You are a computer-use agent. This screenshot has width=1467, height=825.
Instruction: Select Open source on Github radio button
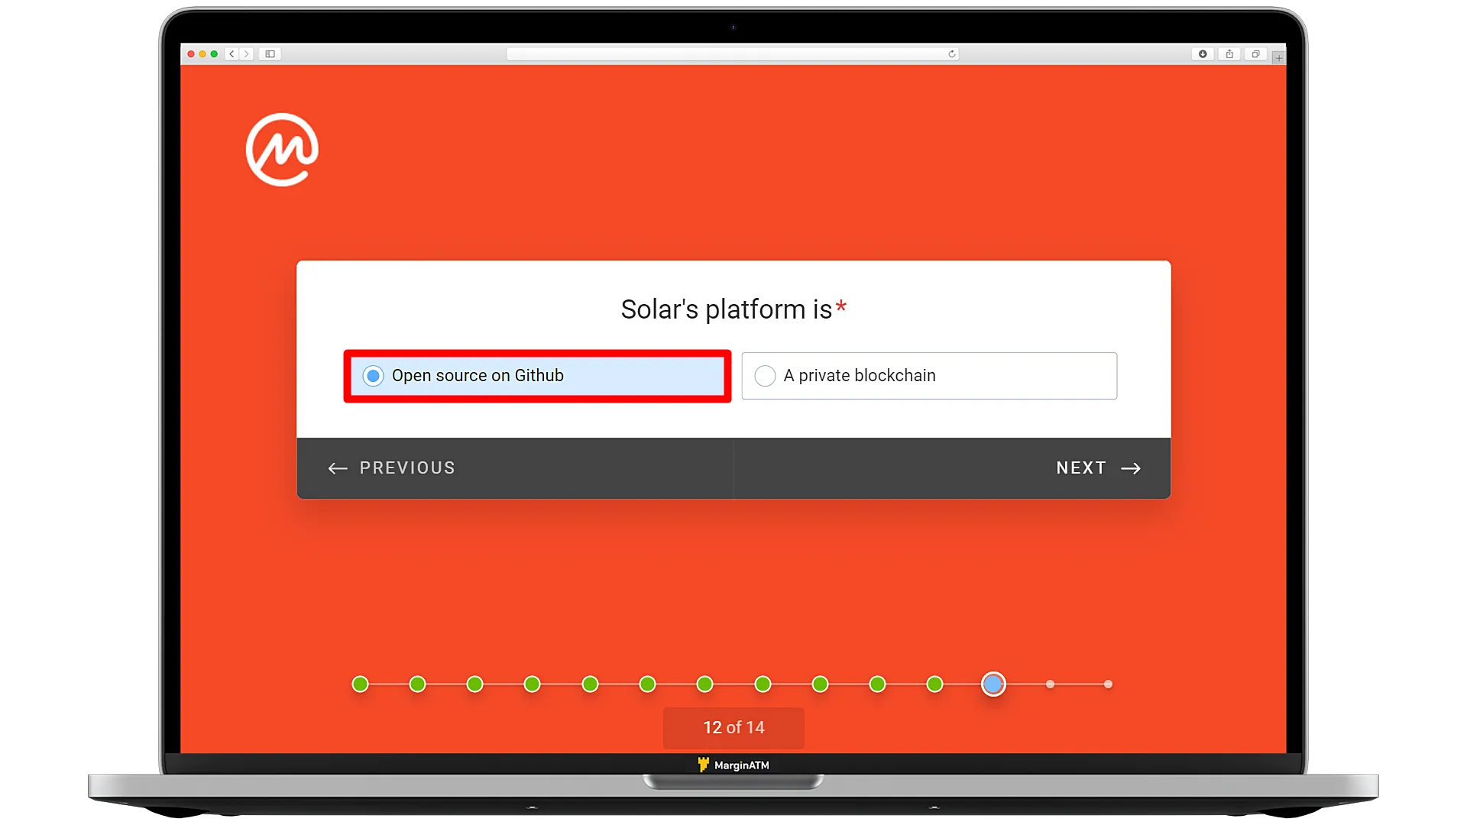tap(373, 375)
